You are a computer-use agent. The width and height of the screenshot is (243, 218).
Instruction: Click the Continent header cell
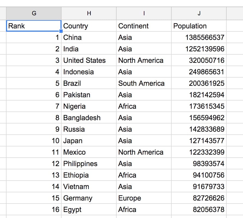click(x=144, y=26)
